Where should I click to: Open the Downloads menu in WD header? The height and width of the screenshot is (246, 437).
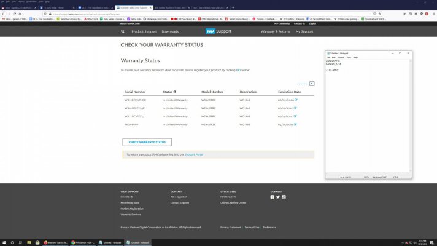coord(170,31)
